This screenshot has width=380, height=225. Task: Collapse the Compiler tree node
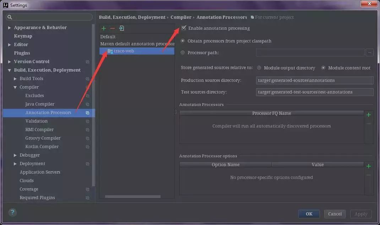15,87
